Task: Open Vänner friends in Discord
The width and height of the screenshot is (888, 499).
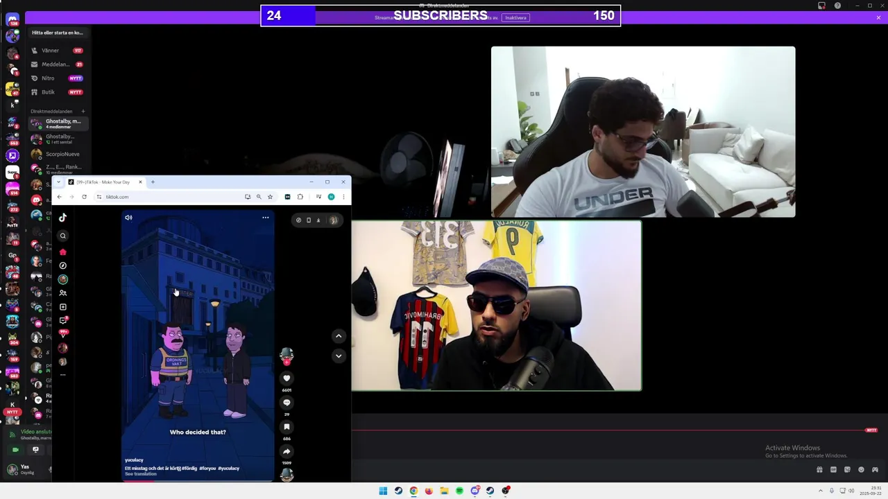Action: tap(58, 51)
